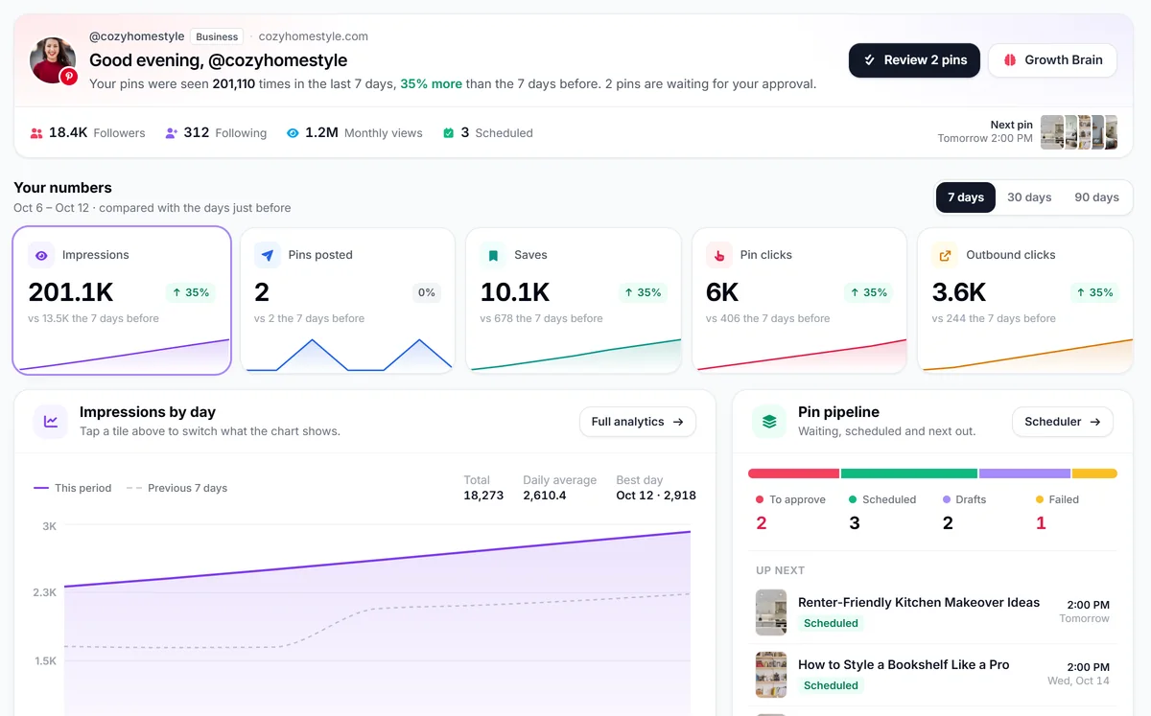Viewport: 1151px width, 716px height.
Task: Click the Outbound clicks external-link icon
Action: 945,255
